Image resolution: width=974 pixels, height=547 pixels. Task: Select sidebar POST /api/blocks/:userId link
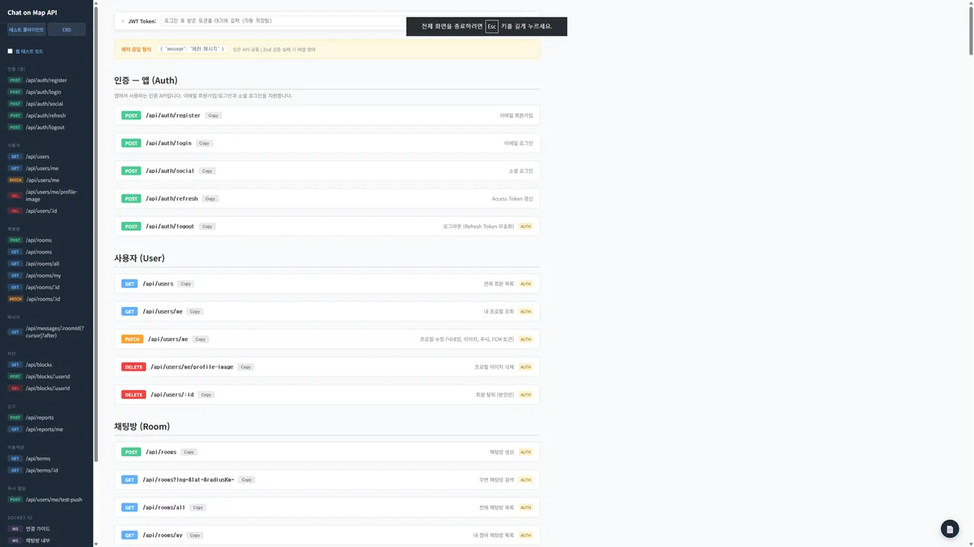tap(46, 376)
